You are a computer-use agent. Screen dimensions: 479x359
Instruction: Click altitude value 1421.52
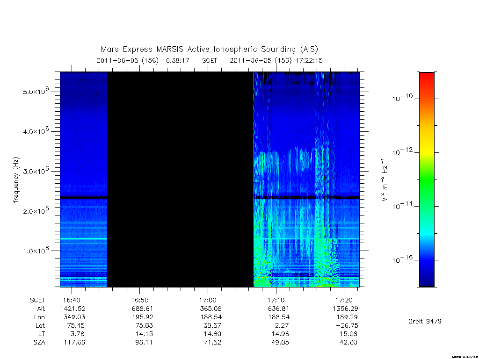pyautogui.click(x=73, y=309)
